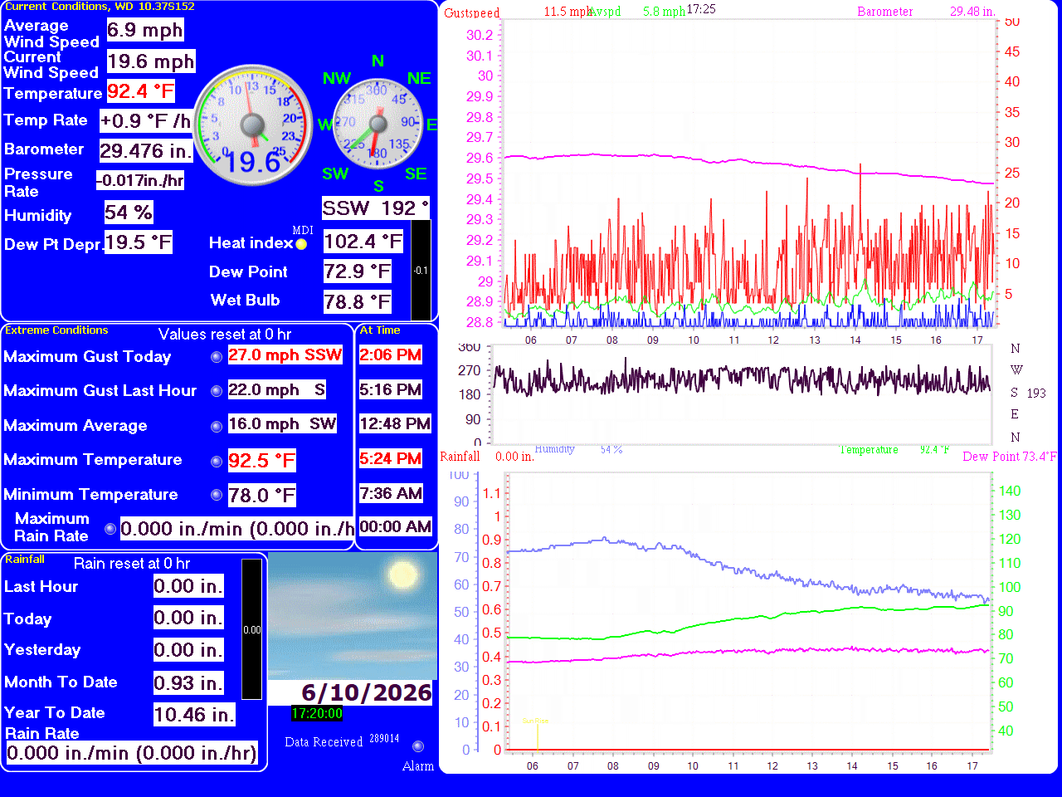Screen dimensions: 1062x797
Task: Select the Maximum Temperature value 92.5 °F
Action: (x=262, y=461)
